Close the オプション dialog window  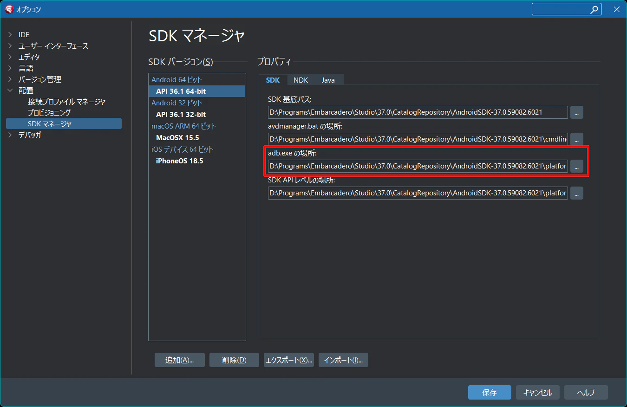pyautogui.click(x=617, y=9)
